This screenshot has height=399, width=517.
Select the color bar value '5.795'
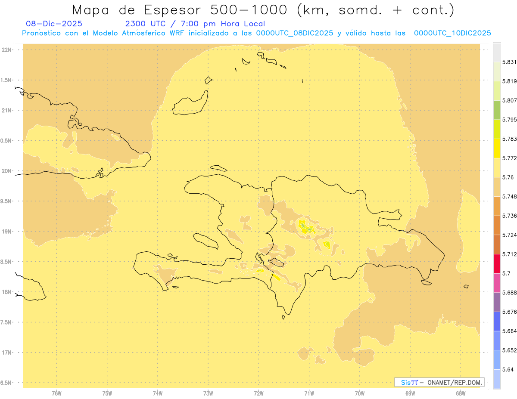coord(510,120)
